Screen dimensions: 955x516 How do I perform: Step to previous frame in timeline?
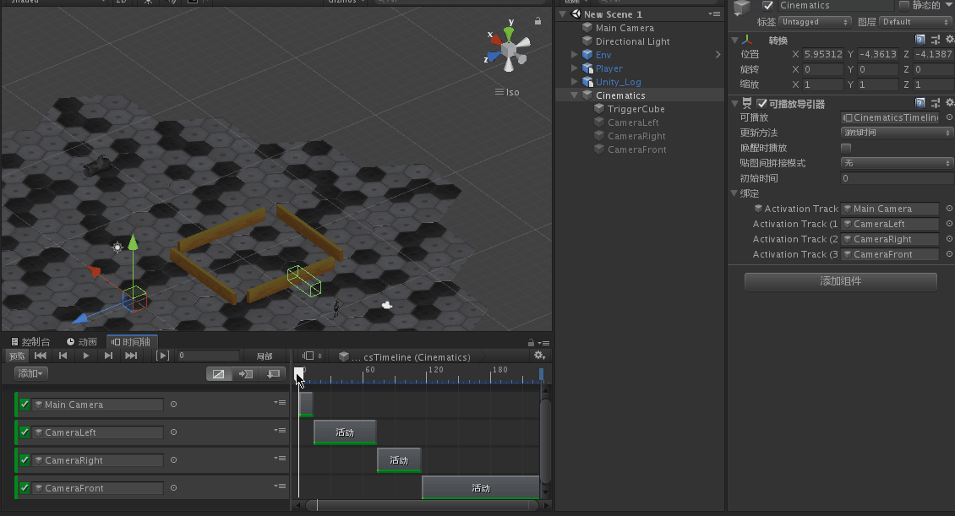63,356
